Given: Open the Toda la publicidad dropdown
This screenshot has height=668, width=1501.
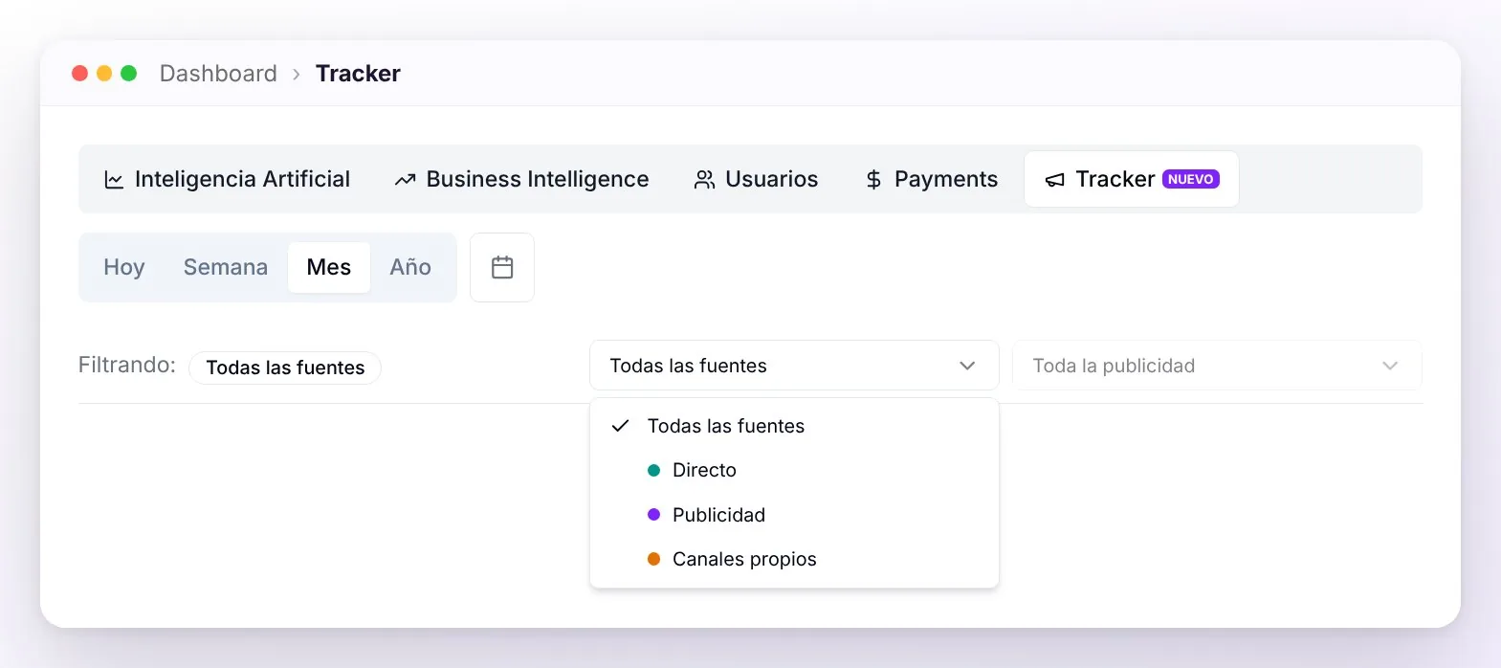Looking at the screenshot, I should (1217, 366).
